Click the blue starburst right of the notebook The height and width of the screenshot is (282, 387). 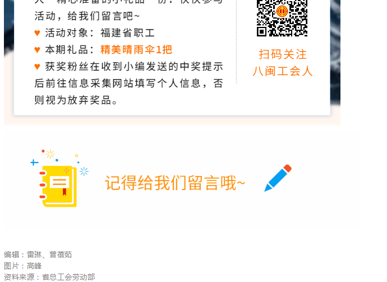coord(84,172)
